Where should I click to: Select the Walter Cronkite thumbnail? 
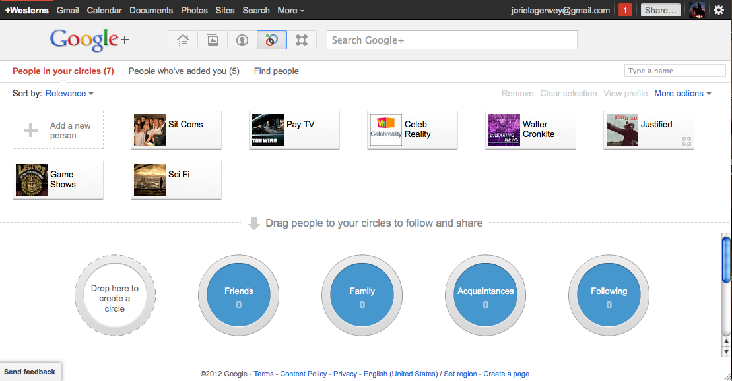click(504, 130)
